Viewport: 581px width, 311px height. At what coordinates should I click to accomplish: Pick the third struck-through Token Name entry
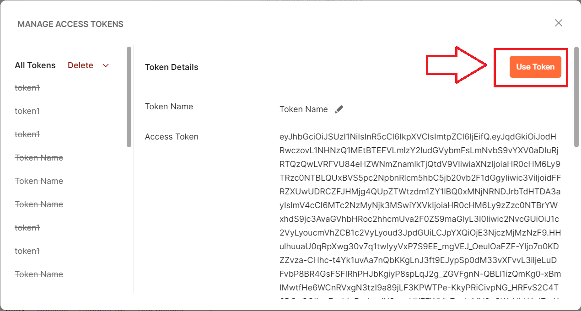pos(39,204)
